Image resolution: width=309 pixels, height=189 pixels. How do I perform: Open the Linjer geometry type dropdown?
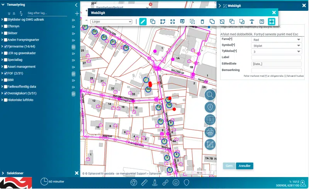(111, 22)
